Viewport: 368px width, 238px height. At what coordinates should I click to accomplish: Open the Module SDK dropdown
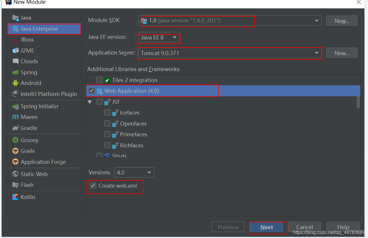click(x=230, y=21)
